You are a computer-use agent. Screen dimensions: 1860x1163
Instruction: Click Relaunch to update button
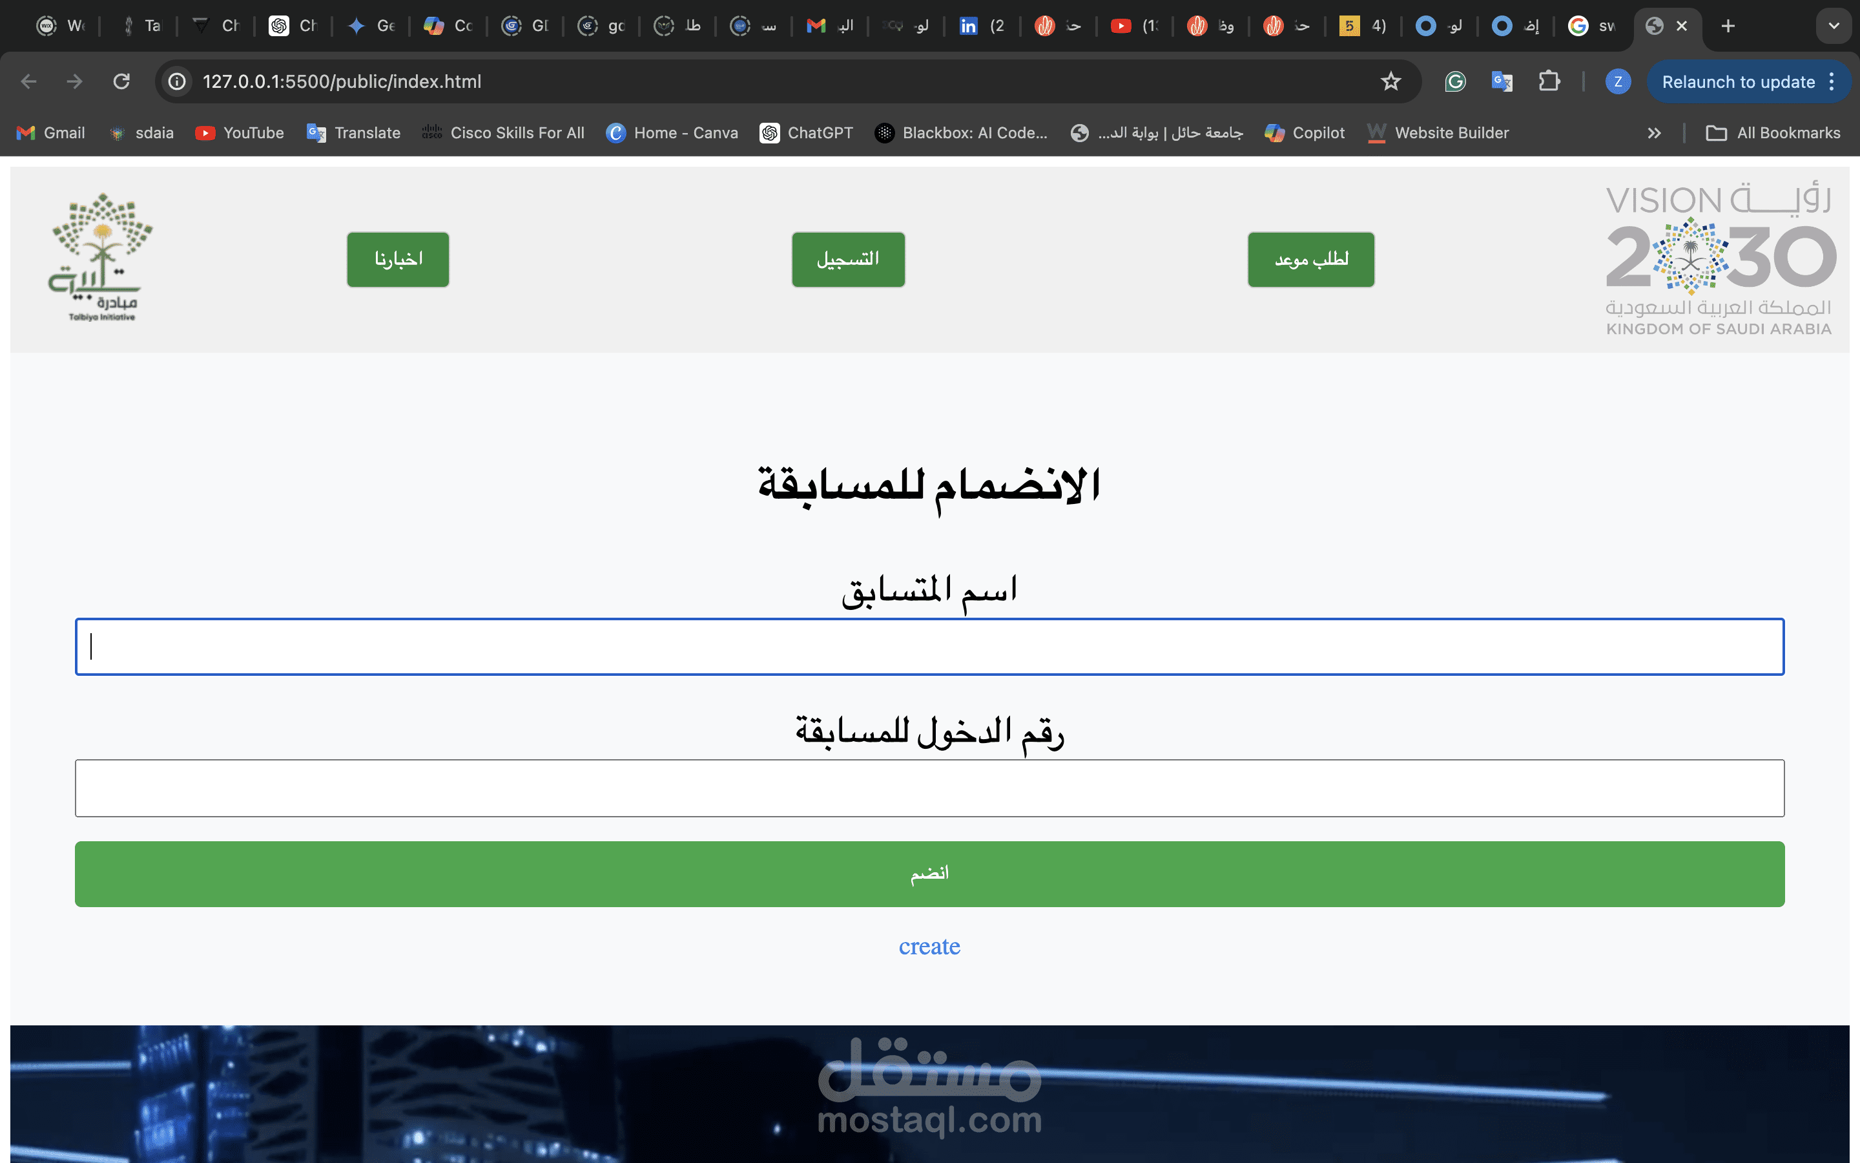1738,81
